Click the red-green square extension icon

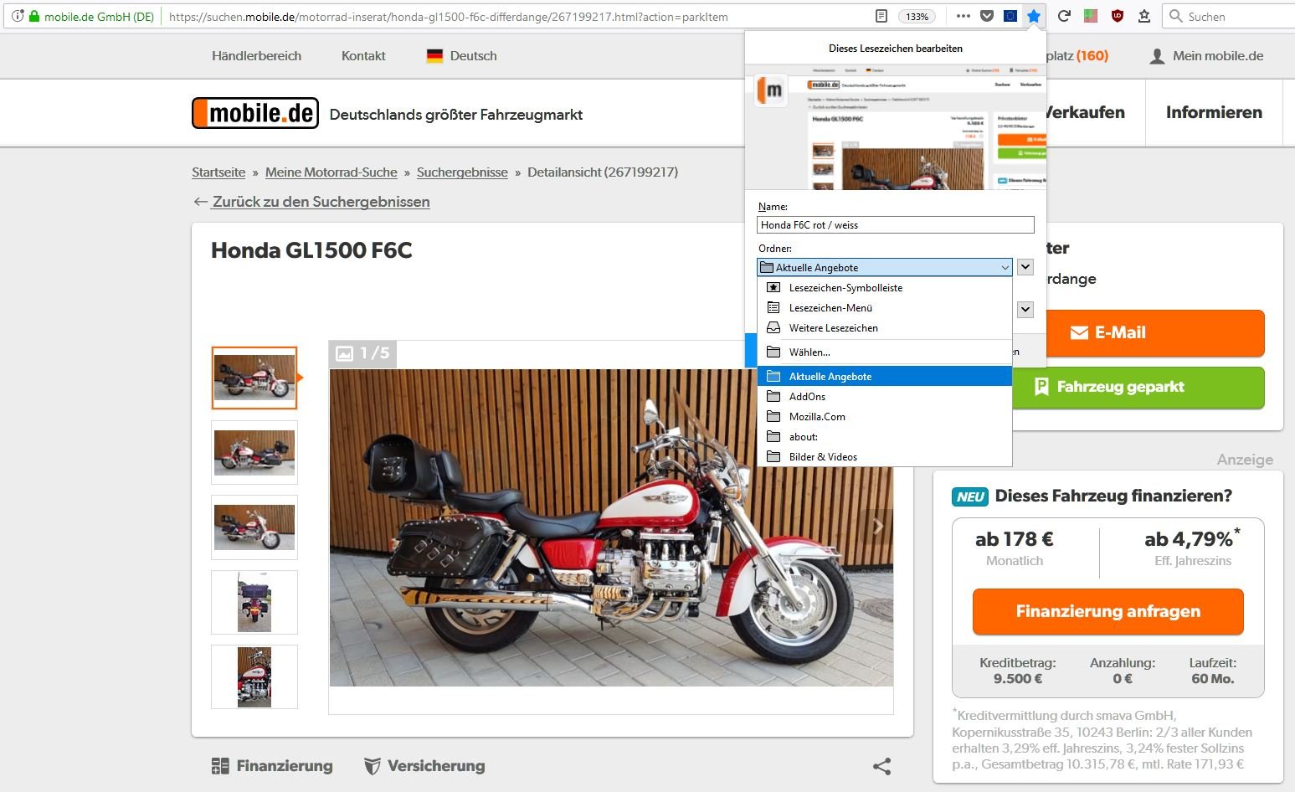coord(1091,16)
